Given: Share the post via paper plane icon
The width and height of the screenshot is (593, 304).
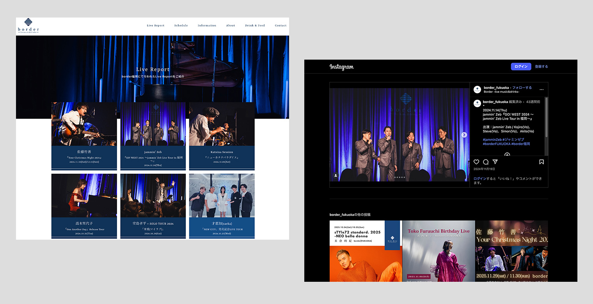Looking at the screenshot, I should 495,162.
